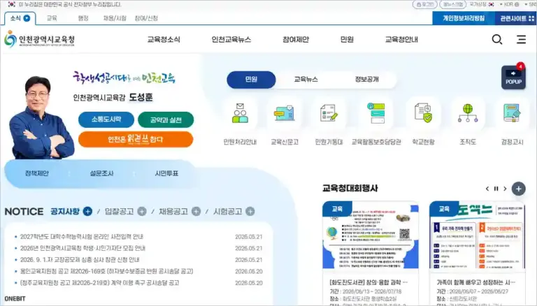
Task: Select the 공지사항 notice tab
Action: [x=65, y=212]
